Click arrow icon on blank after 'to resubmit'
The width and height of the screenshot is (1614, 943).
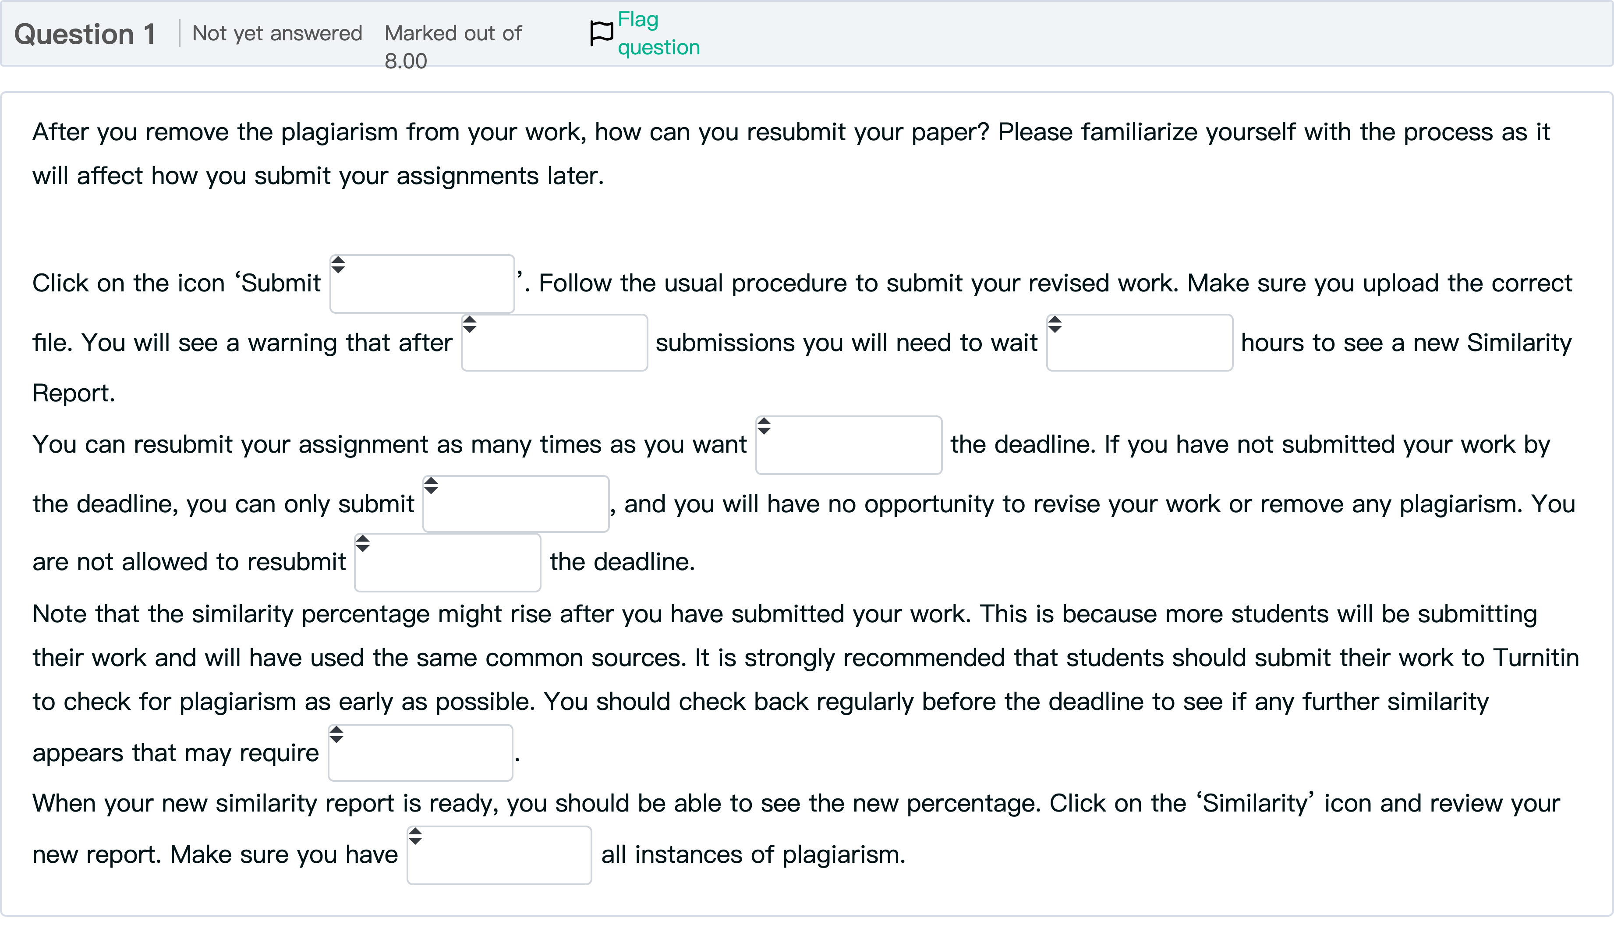[x=362, y=544]
